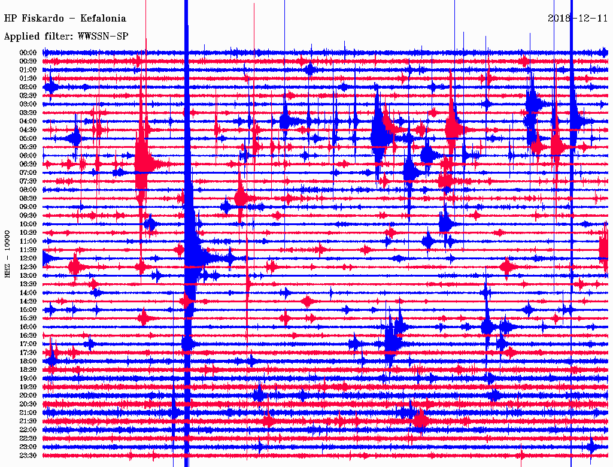Select the 10:00 time label
This screenshot has height=467, width=613.
click(x=28, y=224)
